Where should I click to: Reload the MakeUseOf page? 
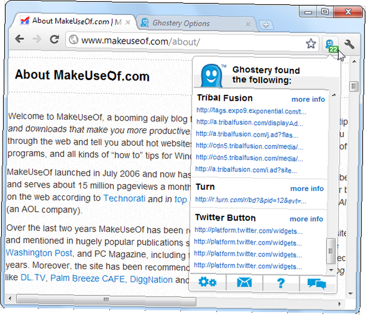point(55,39)
